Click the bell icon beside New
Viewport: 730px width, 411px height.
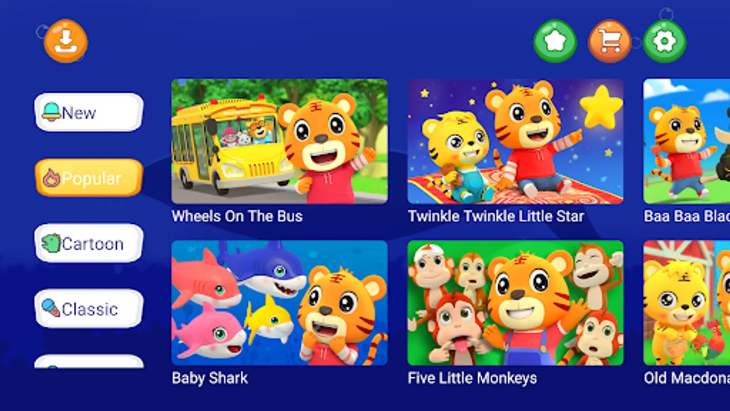click(x=51, y=112)
